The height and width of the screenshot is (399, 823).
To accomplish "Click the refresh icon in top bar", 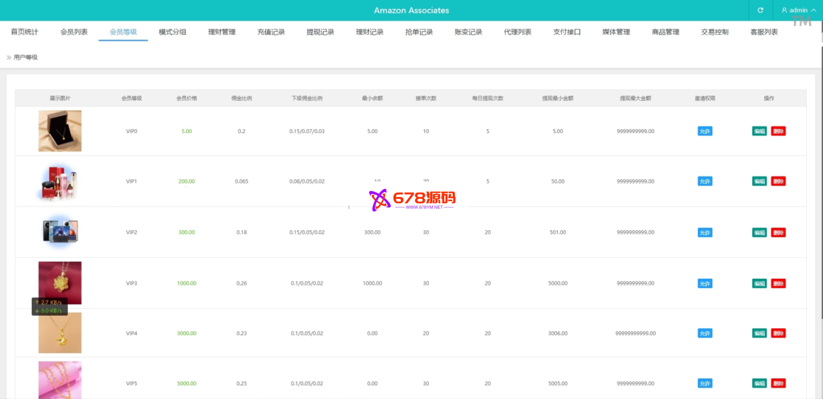I will (760, 10).
